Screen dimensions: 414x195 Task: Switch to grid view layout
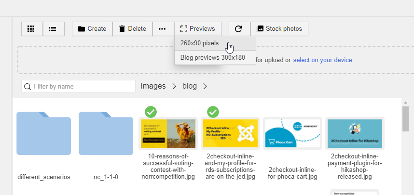(31, 29)
